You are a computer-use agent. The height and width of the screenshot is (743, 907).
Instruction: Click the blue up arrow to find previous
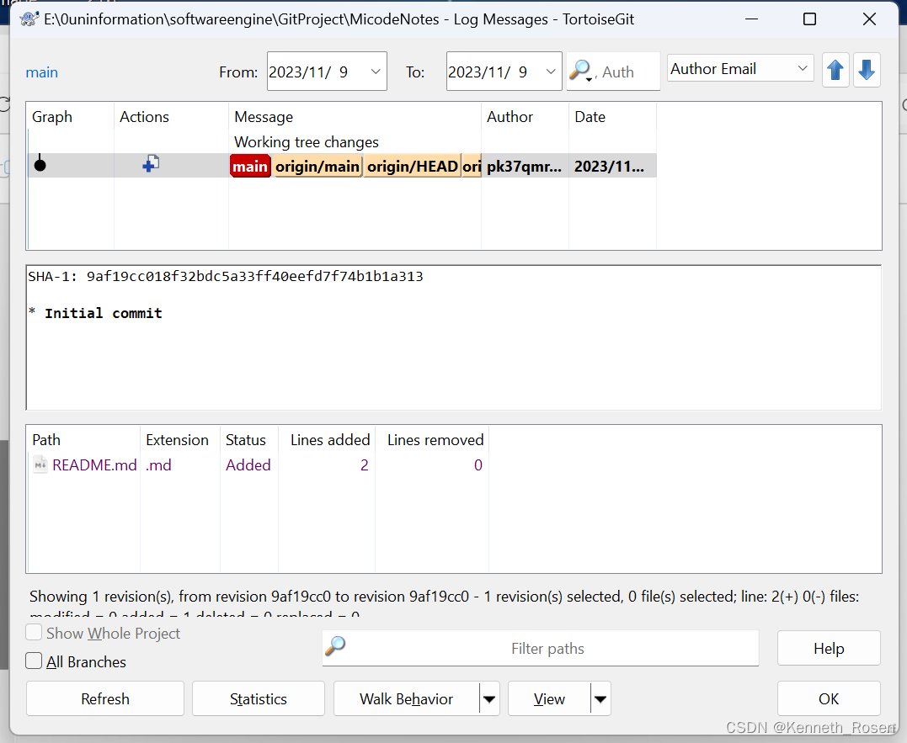pyautogui.click(x=835, y=71)
